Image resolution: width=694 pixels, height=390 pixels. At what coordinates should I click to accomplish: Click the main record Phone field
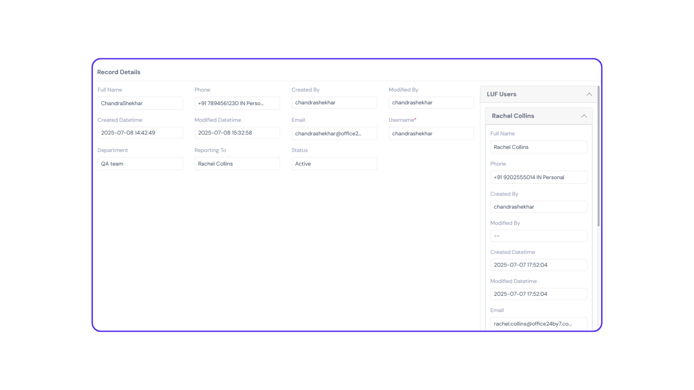(x=237, y=103)
